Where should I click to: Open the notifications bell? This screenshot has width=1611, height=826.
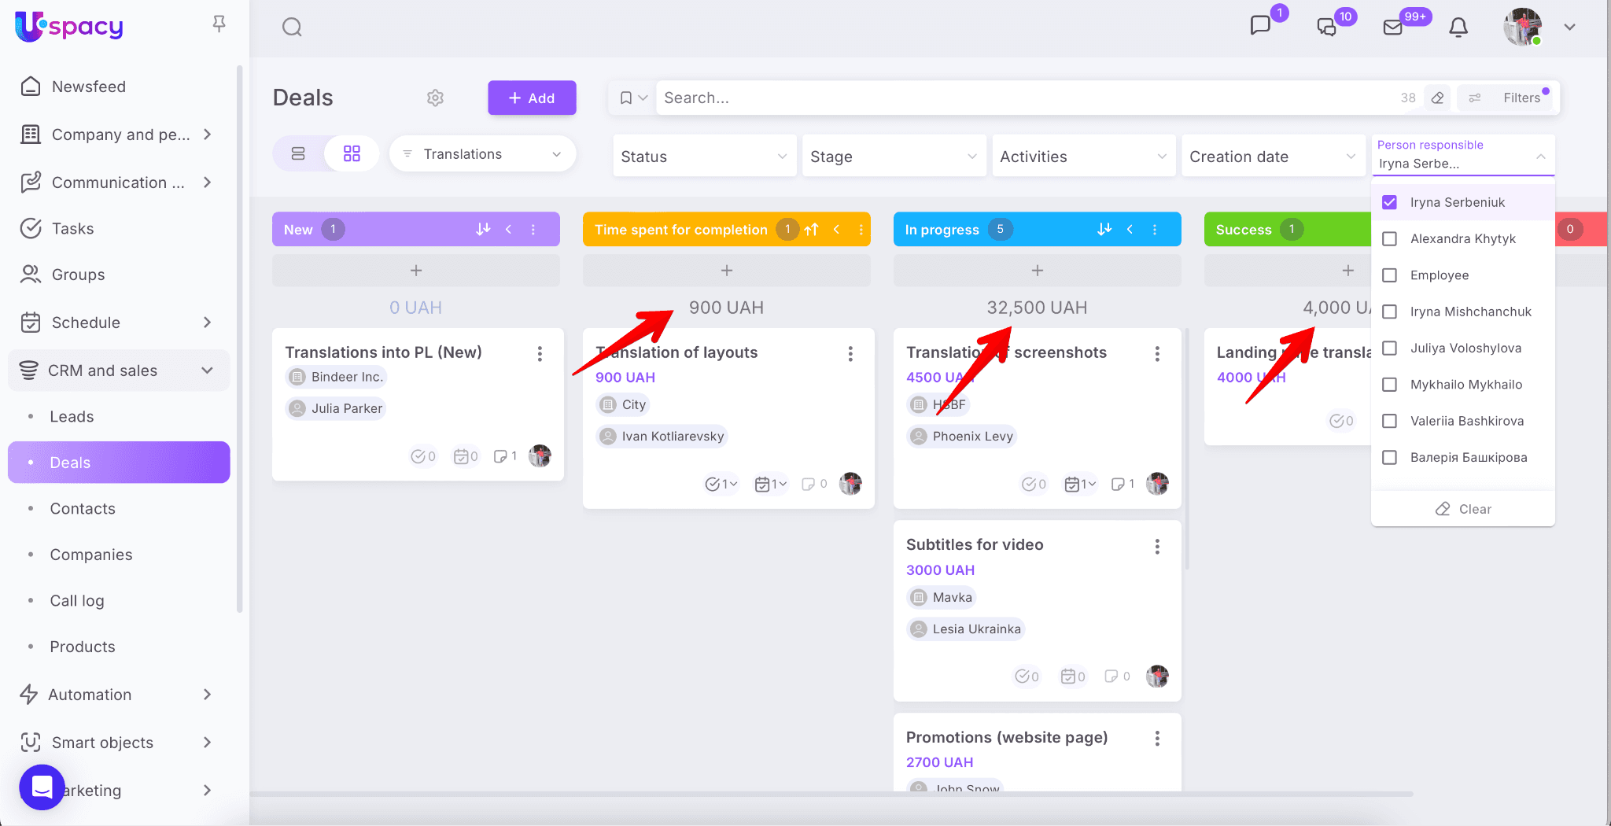[1458, 28]
